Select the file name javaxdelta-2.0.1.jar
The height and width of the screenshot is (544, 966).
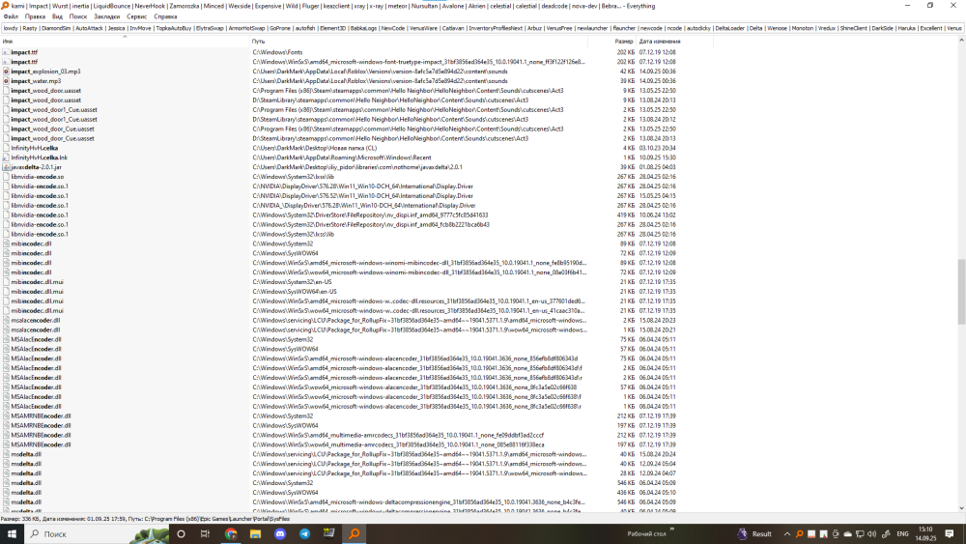(37, 167)
